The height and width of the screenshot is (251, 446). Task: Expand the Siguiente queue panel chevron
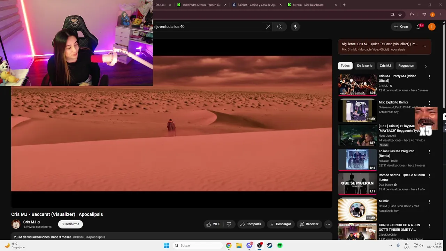coord(425,47)
